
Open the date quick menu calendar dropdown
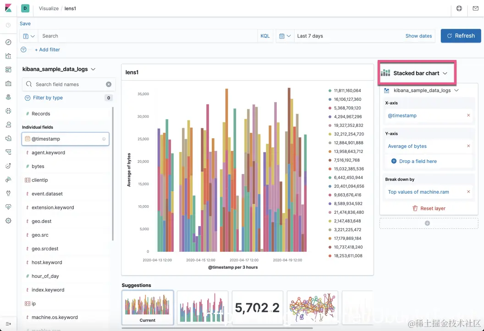[285, 36]
